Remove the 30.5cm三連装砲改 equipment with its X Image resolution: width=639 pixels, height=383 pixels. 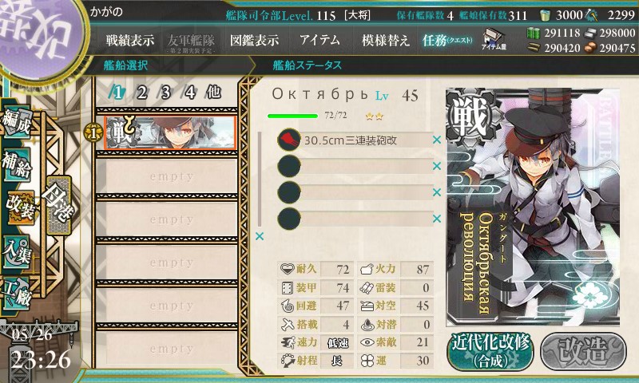click(436, 140)
